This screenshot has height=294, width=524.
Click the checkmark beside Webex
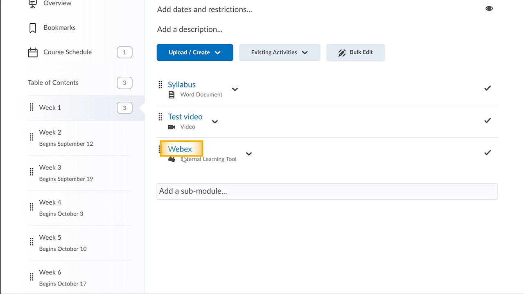(x=487, y=152)
